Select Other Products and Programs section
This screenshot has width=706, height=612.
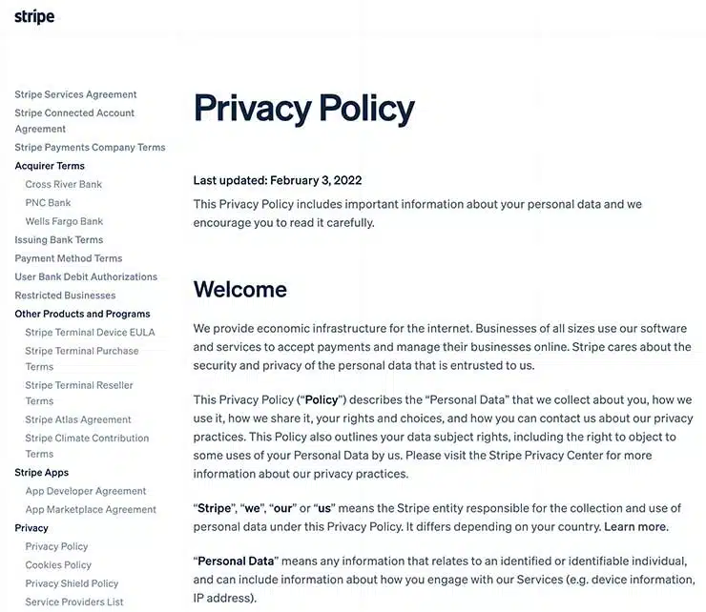82,314
